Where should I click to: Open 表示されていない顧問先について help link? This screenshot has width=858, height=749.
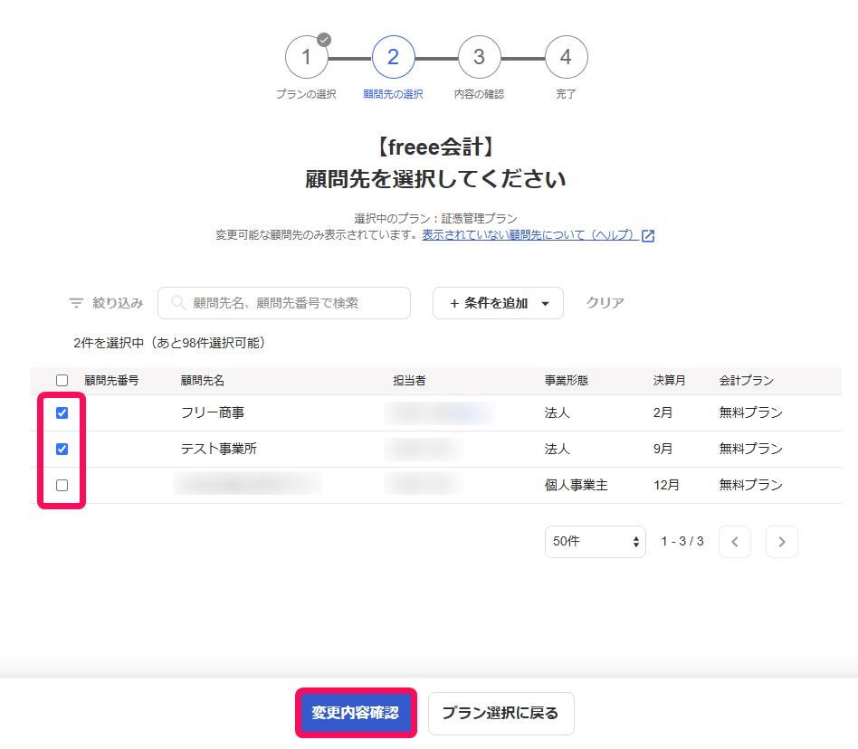(529, 235)
